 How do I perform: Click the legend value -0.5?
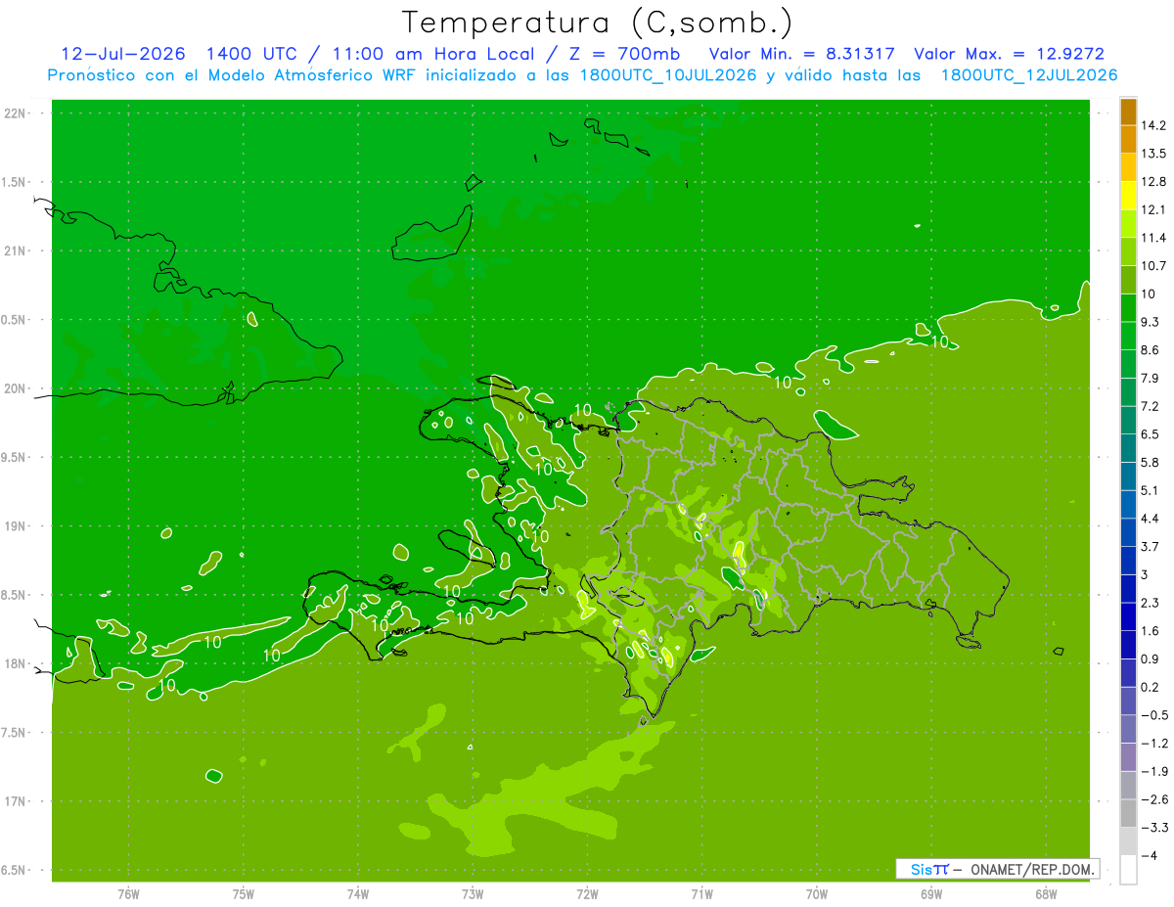[x=1153, y=715]
